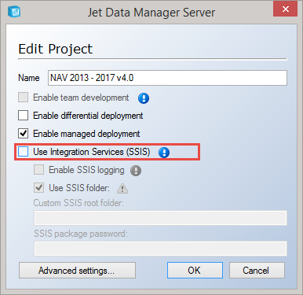
Task: Click the 'Name' field label
Action: [x=29, y=78]
